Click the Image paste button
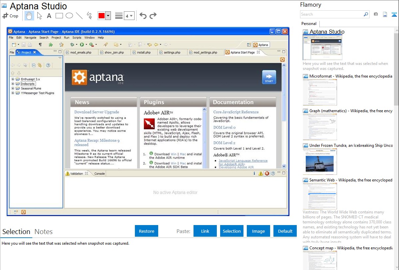 [x=258, y=231]
